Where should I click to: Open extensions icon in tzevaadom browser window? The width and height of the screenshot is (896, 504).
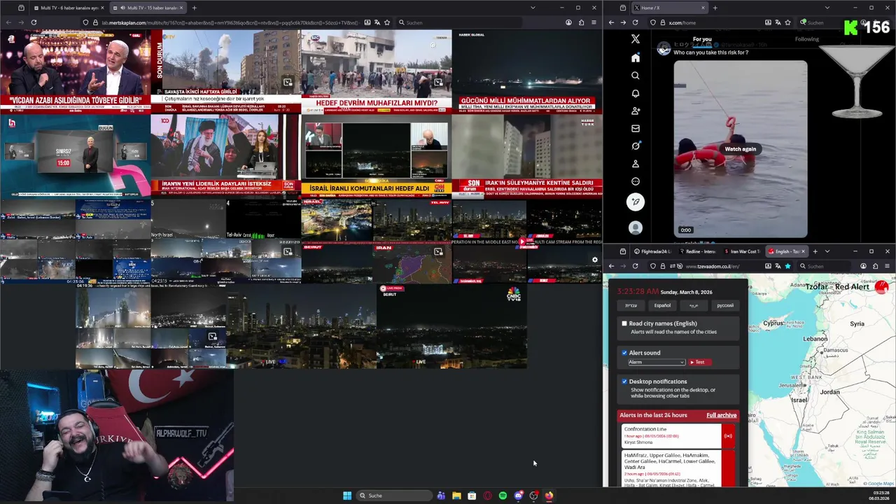click(x=875, y=266)
